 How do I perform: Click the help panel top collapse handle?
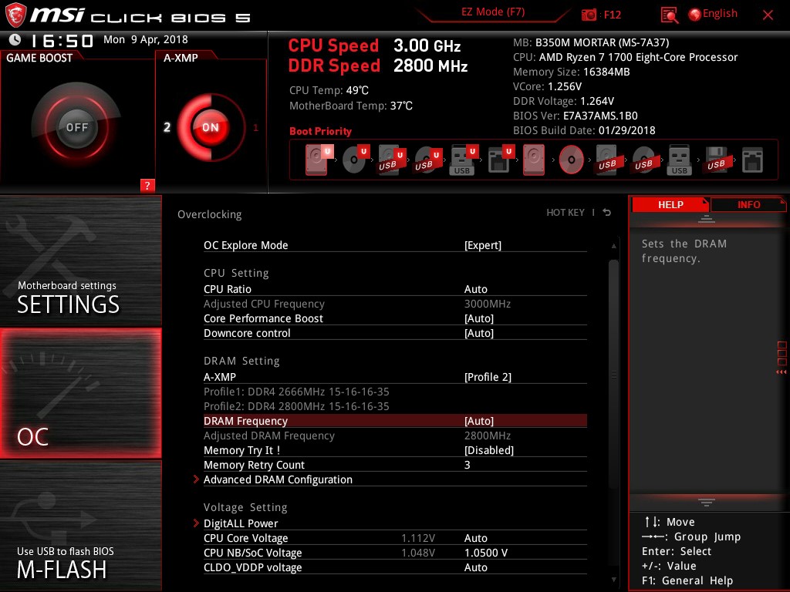[707, 219]
